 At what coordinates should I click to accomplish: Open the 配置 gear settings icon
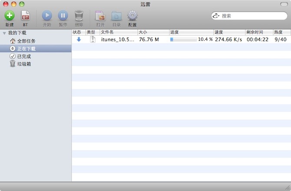tap(132, 16)
